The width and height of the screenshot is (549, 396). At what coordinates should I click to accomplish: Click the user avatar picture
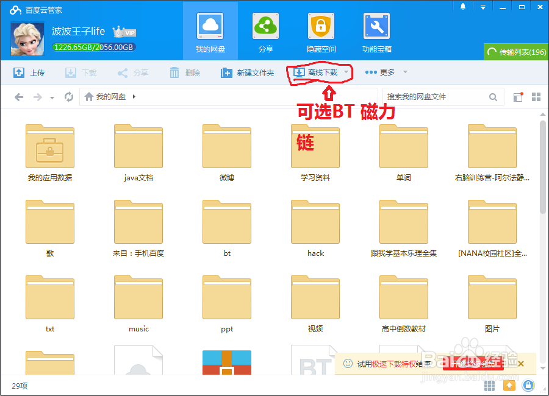tap(27, 39)
